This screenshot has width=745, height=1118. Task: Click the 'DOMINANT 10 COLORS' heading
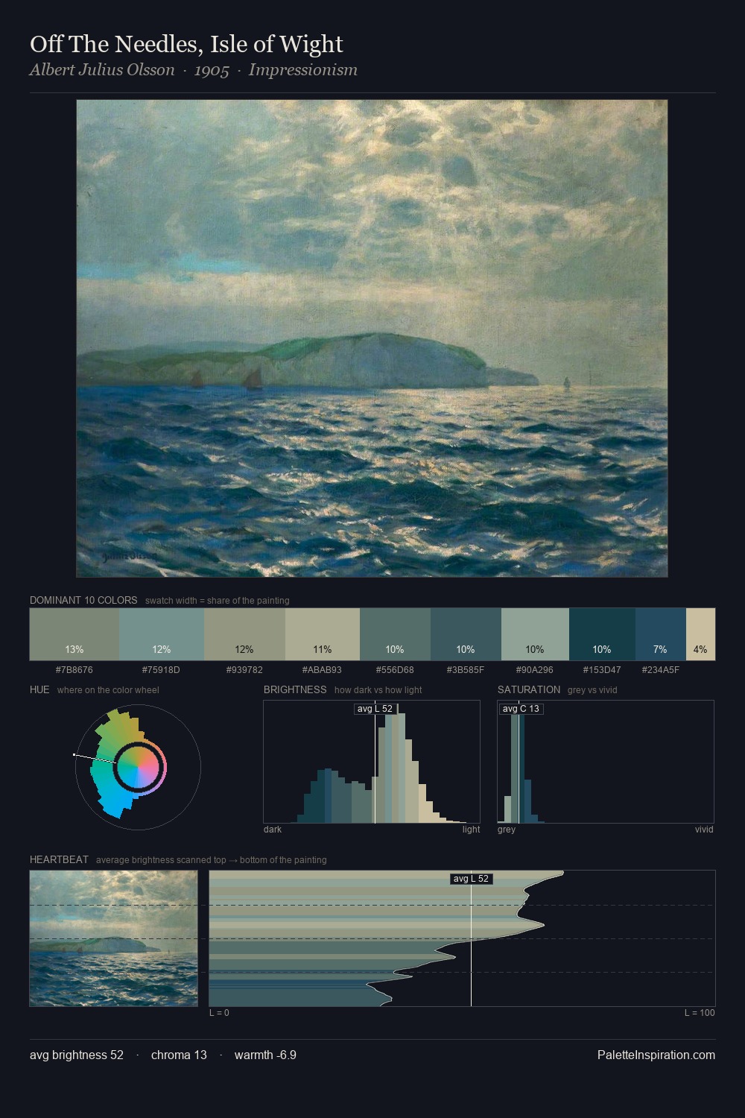tap(83, 600)
